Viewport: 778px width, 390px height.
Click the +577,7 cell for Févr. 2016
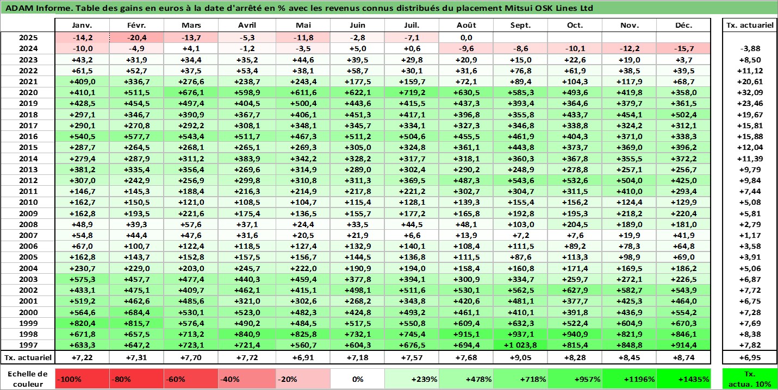click(x=137, y=136)
